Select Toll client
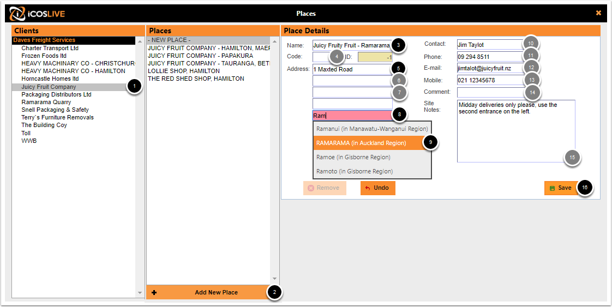This screenshot has height=307, width=612. click(x=26, y=133)
